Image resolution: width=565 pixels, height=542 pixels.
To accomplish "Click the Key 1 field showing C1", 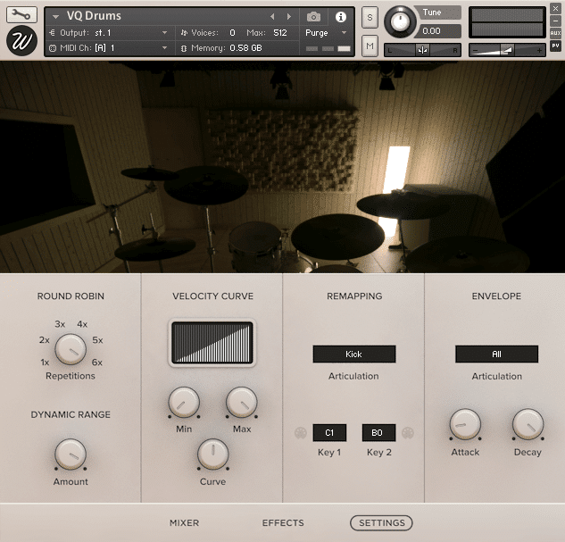I will pos(329,433).
